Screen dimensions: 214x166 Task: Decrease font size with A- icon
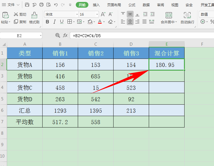[x=111, y=14]
